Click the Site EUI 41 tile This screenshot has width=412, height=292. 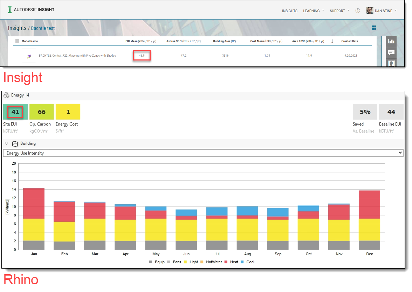[x=15, y=112]
